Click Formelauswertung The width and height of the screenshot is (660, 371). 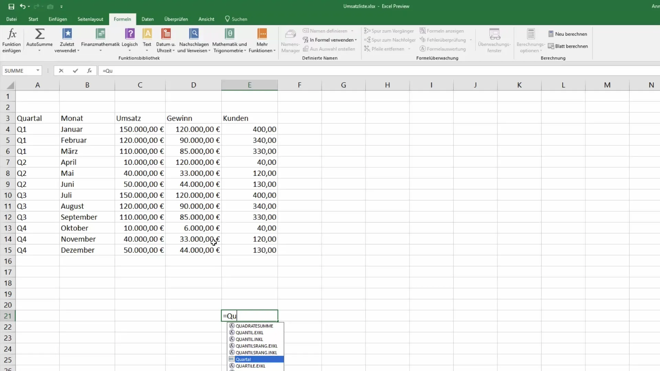click(443, 49)
